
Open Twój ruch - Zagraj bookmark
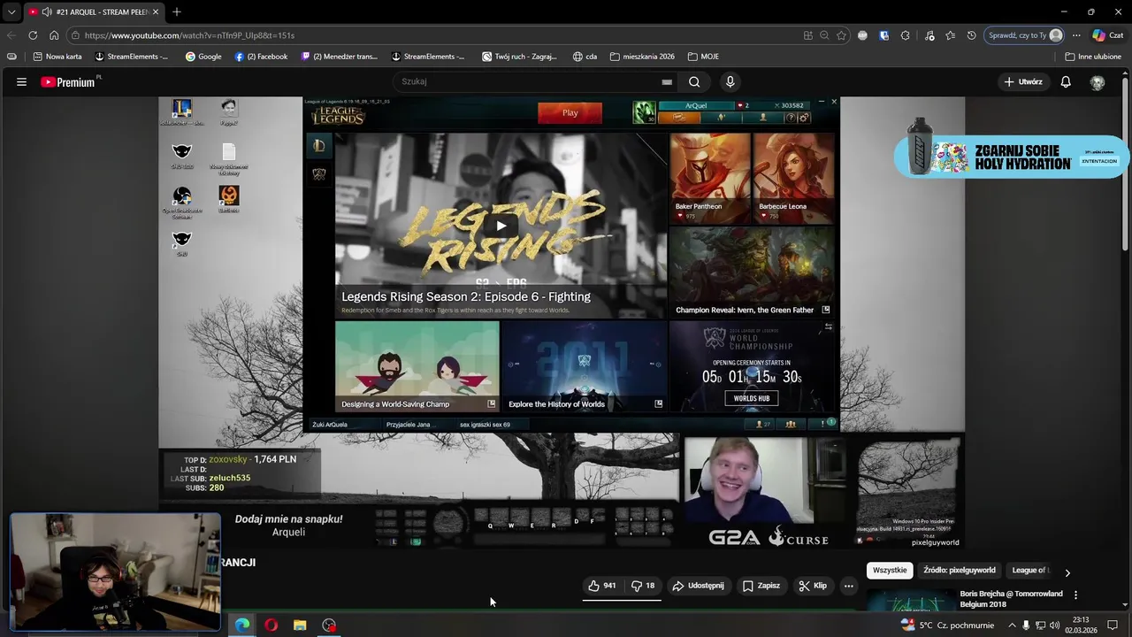click(x=519, y=56)
